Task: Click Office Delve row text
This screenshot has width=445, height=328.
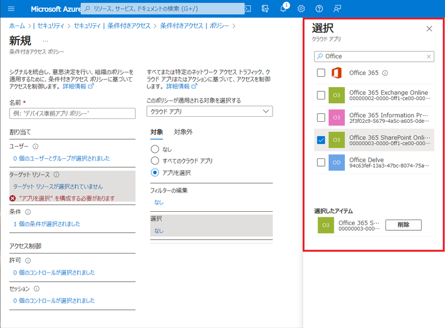Action: tap(389, 162)
